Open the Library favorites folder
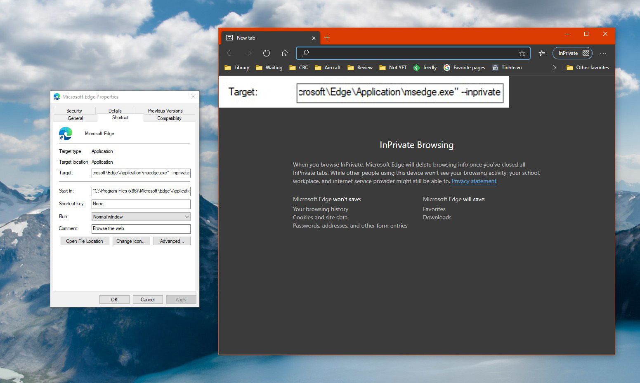 (237, 68)
